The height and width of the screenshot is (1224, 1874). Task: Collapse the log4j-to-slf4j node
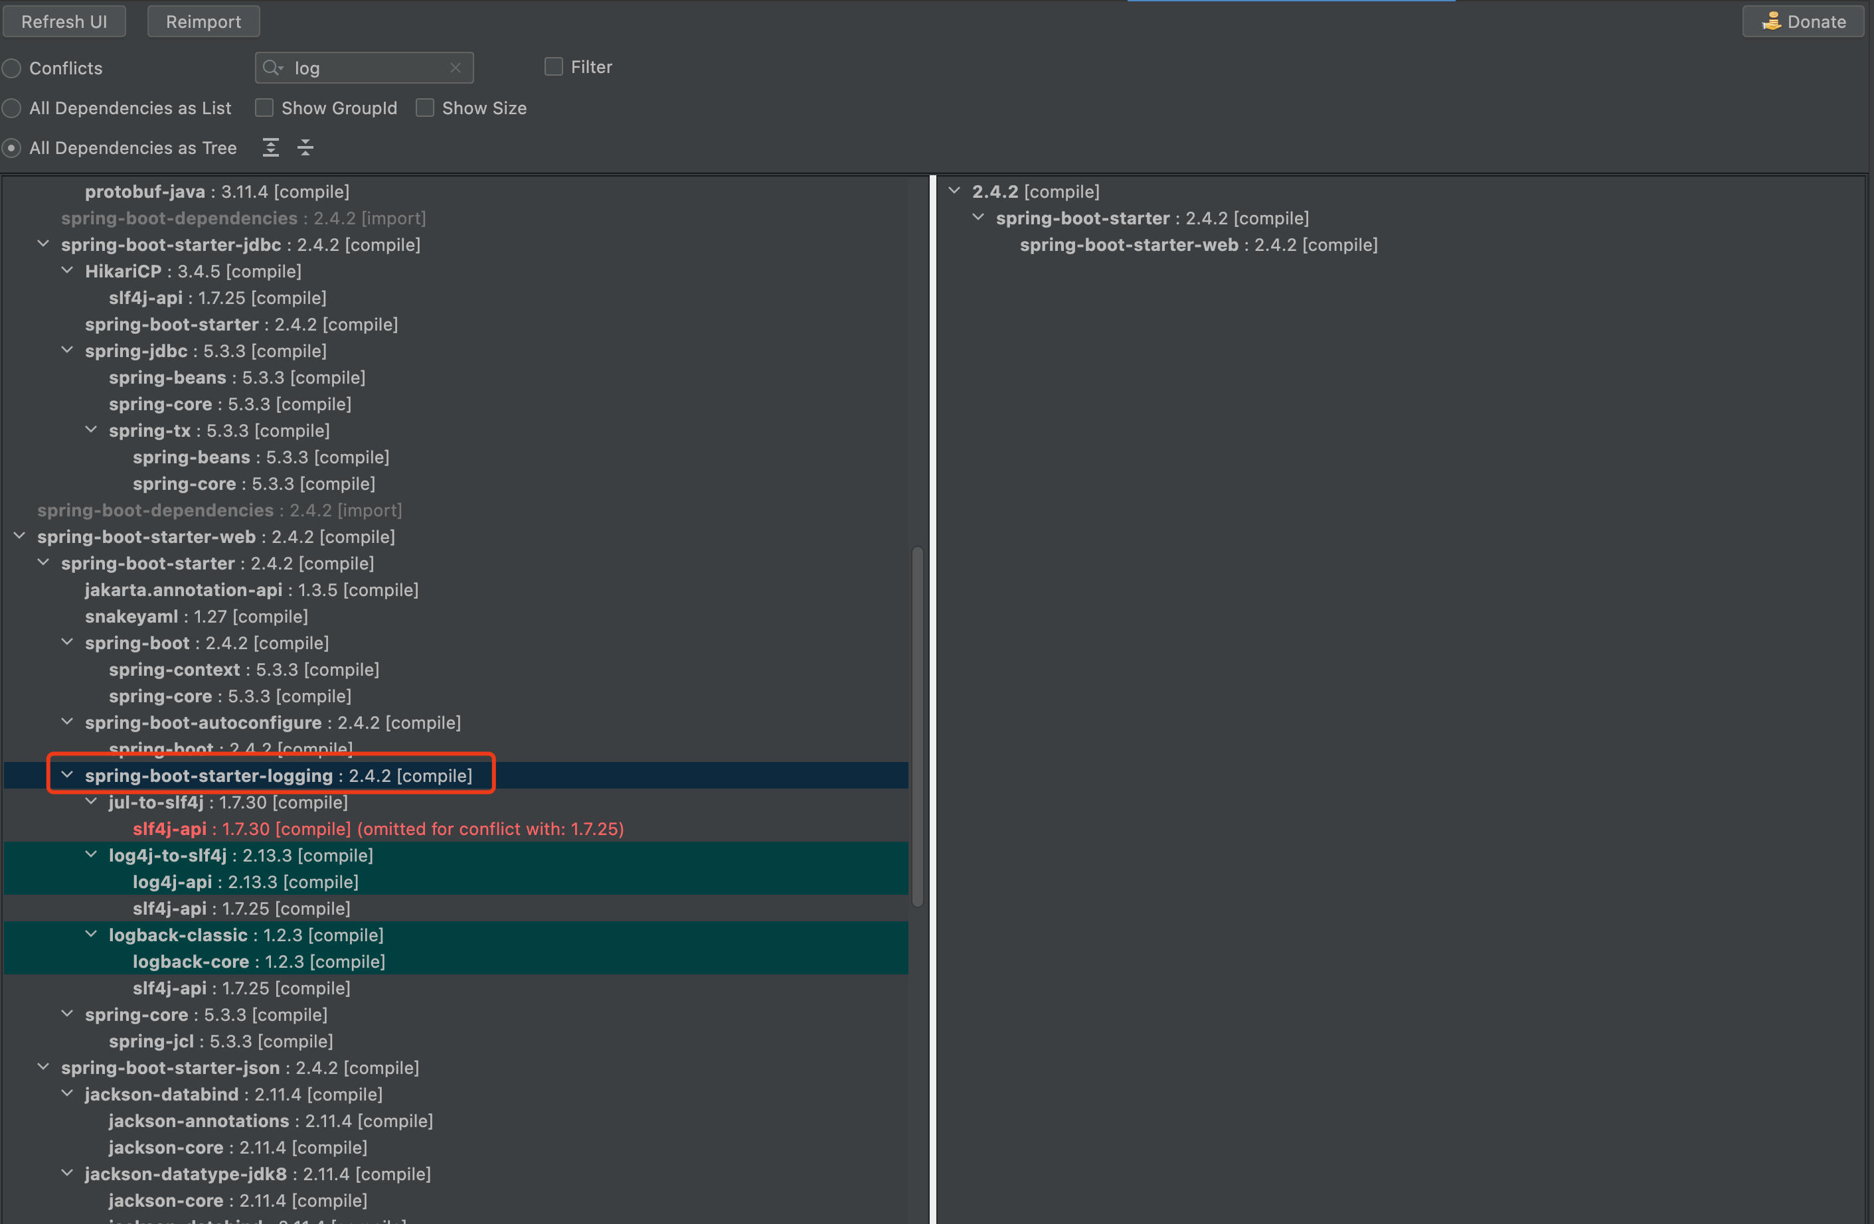[x=92, y=855]
